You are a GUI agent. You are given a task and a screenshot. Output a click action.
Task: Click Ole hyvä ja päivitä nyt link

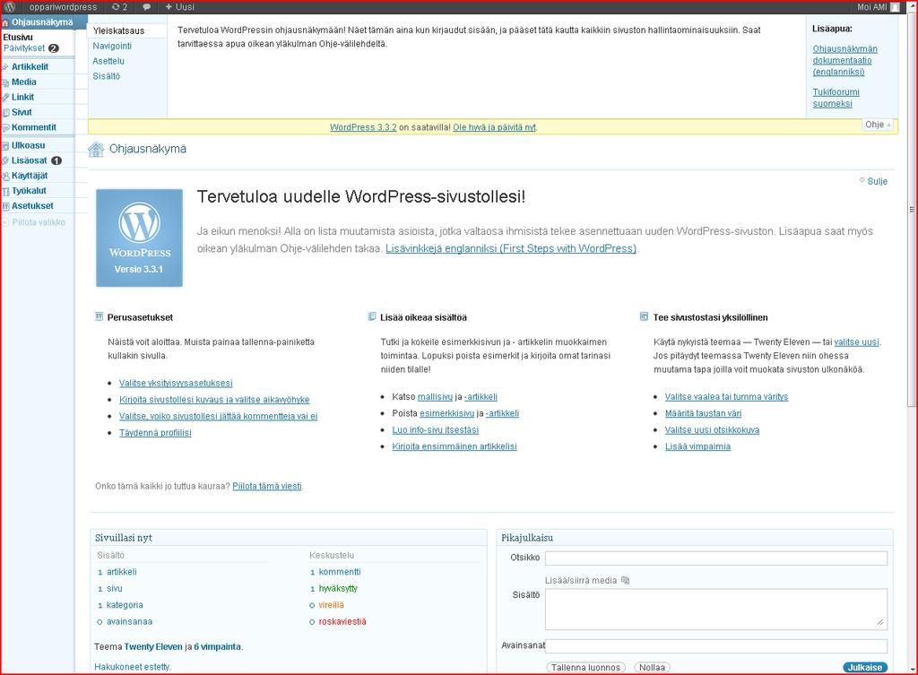coord(494,127)
